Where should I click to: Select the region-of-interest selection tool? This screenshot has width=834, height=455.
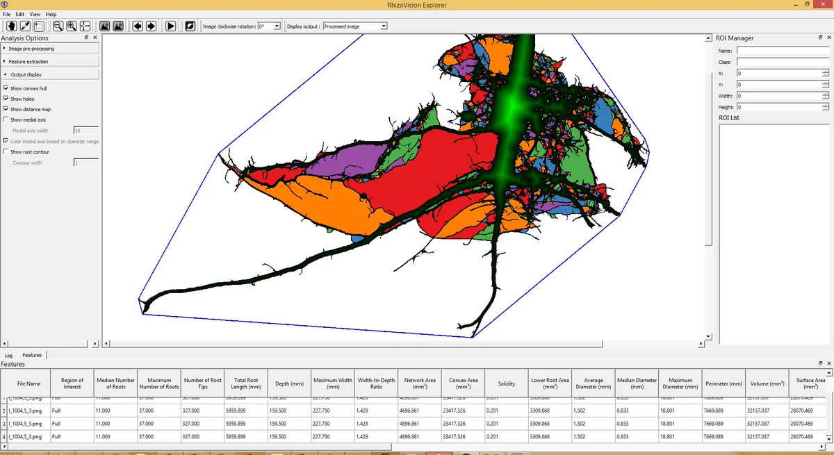(x=39, y=26)
